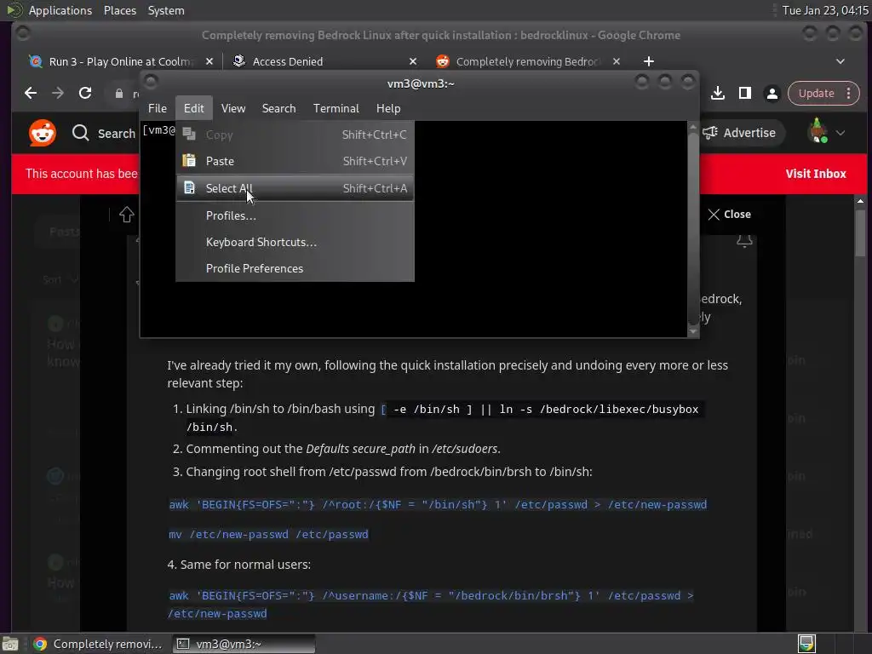Click Visit Inbox link on red banner
This screenshot has height=654, width=872.
click(x=815, y=174)
